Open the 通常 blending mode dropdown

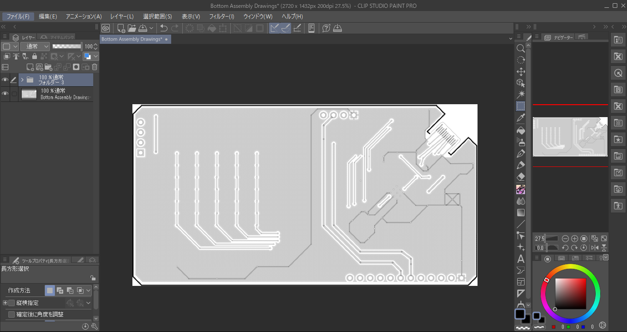point(35,47)
